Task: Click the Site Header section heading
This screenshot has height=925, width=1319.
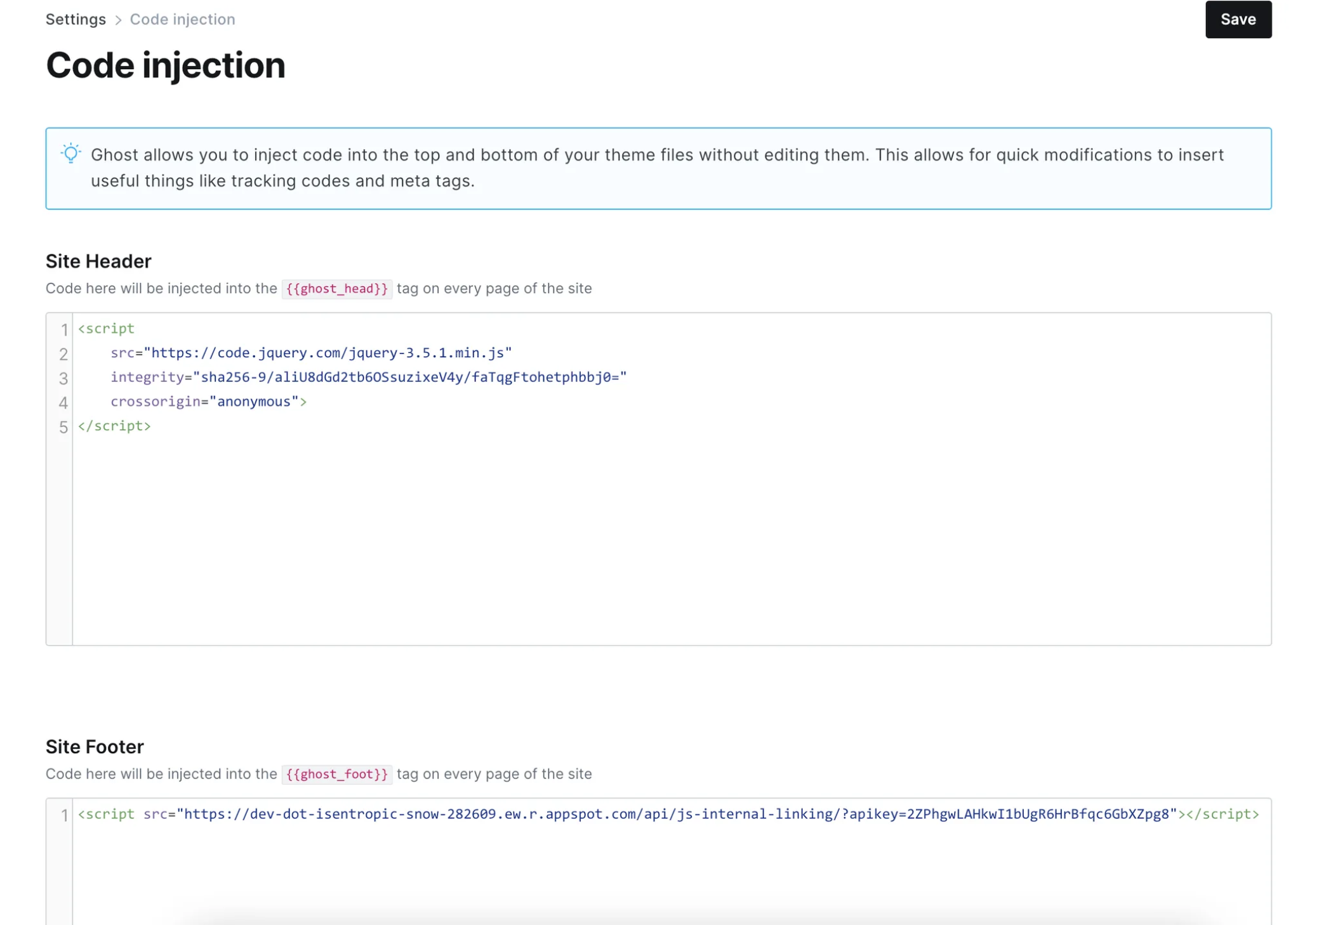Action: pyautogui.click(x=98, y=261)
